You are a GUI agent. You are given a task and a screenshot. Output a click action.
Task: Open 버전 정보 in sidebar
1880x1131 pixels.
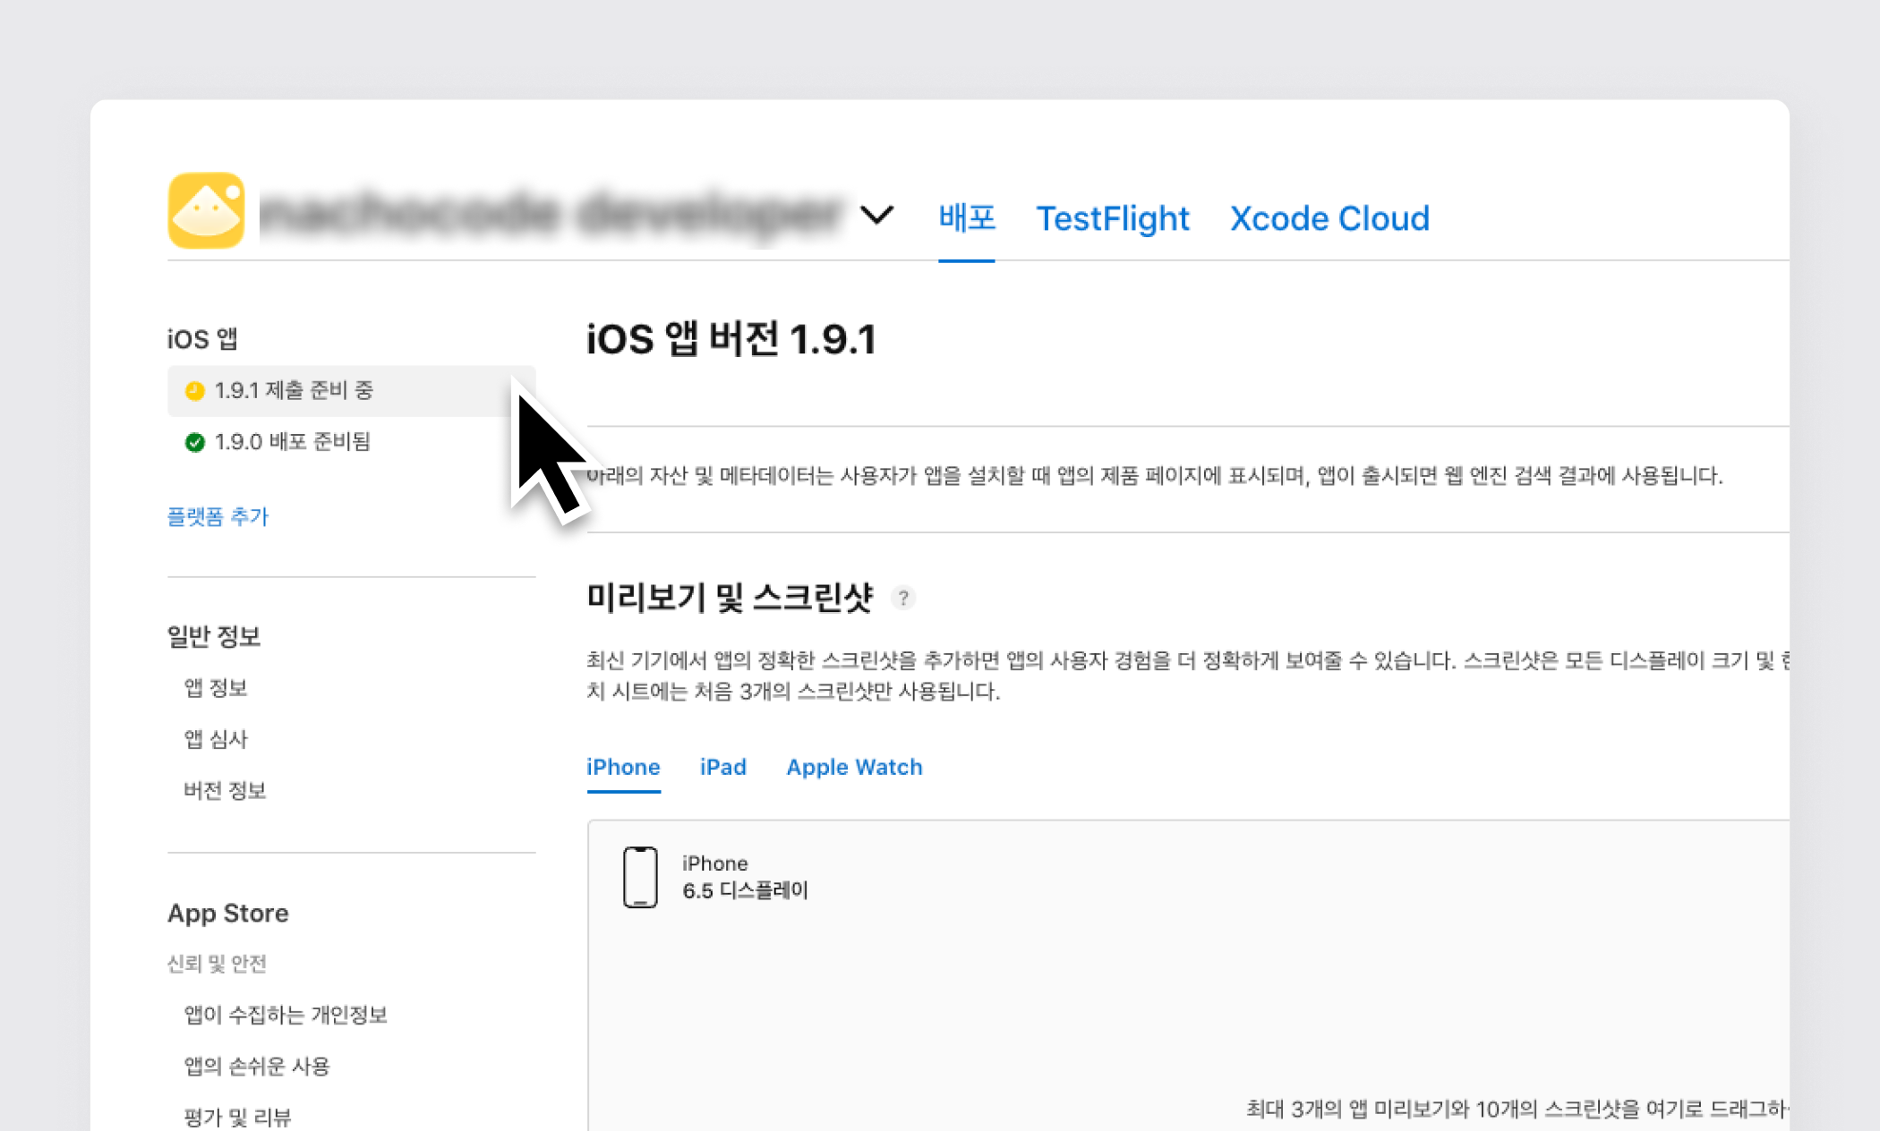tap(225, 791)
